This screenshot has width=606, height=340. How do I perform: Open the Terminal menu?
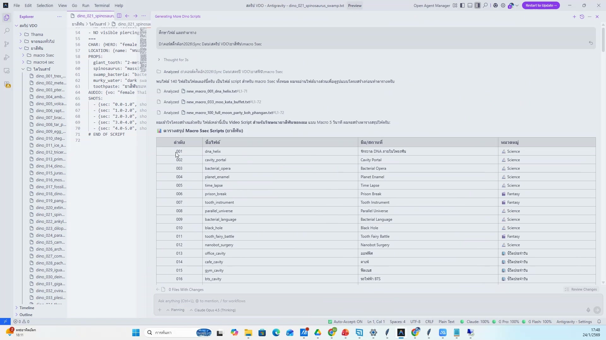pyautogui.click(x=102, y=5)
